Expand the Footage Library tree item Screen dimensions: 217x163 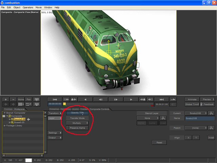4,126
